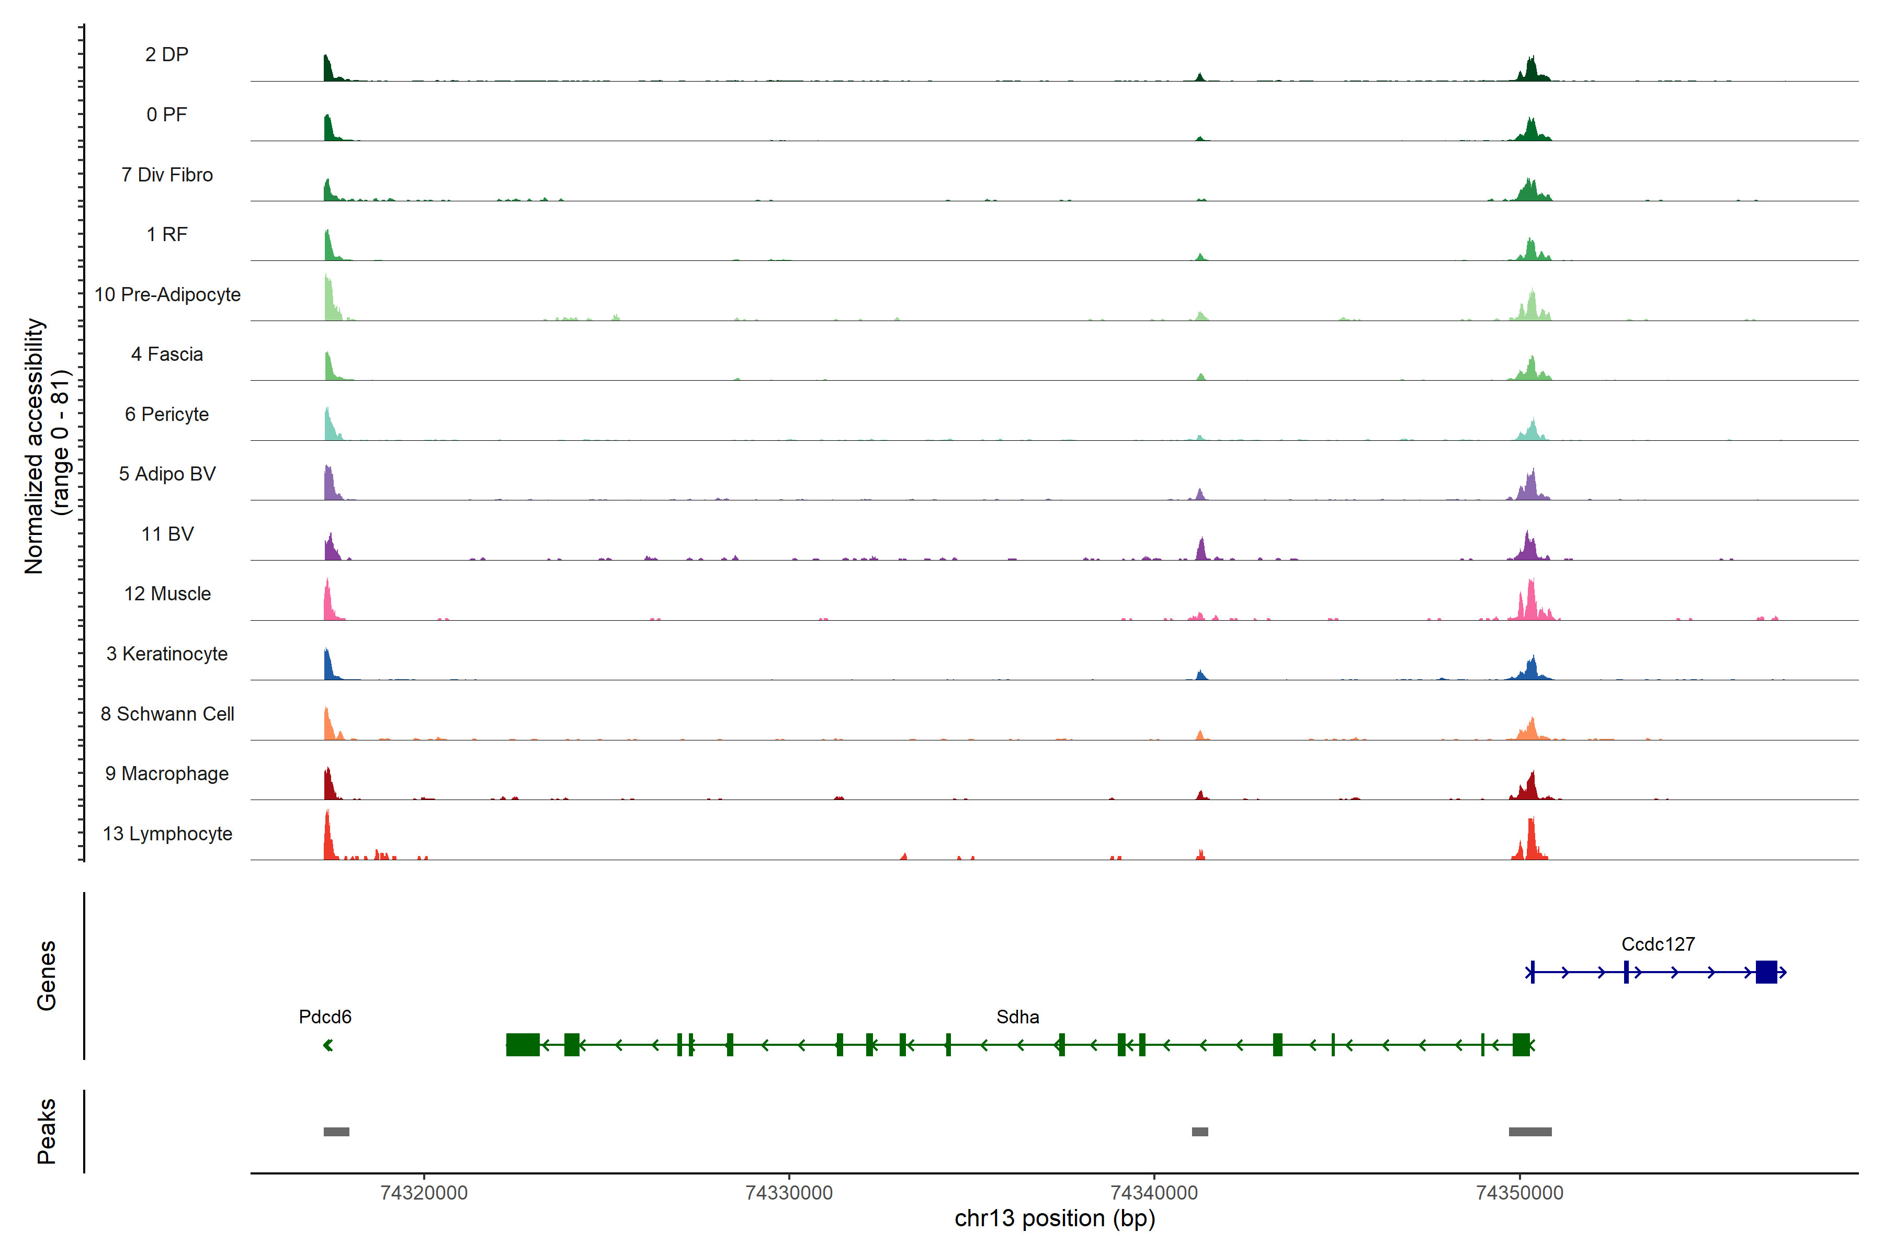
Task: Select the 13 Lymphocyte track label
Action: pyautogui.click(x=167, y=834)
